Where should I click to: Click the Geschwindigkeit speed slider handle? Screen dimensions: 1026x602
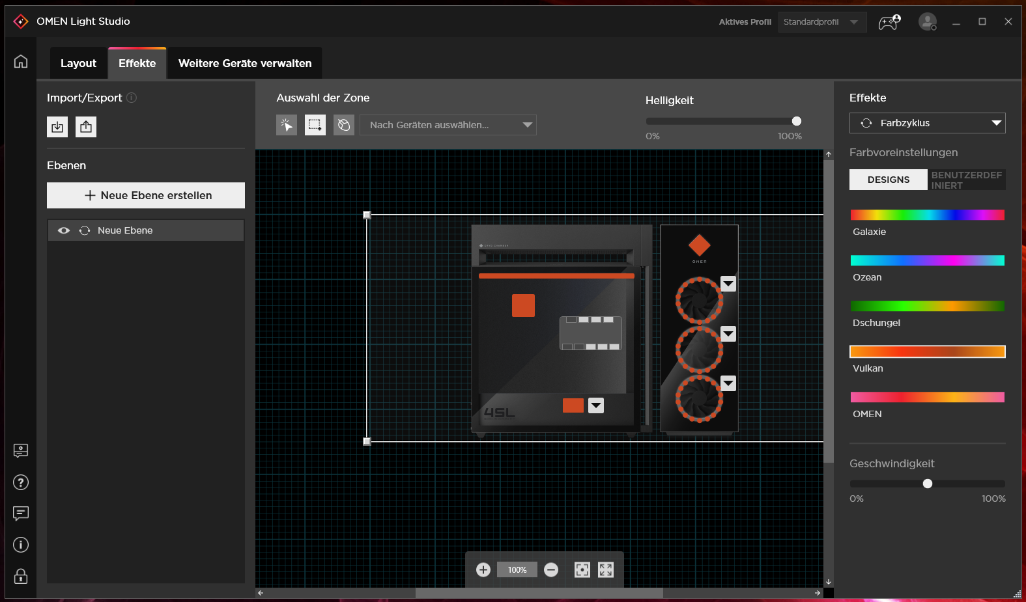928,484
